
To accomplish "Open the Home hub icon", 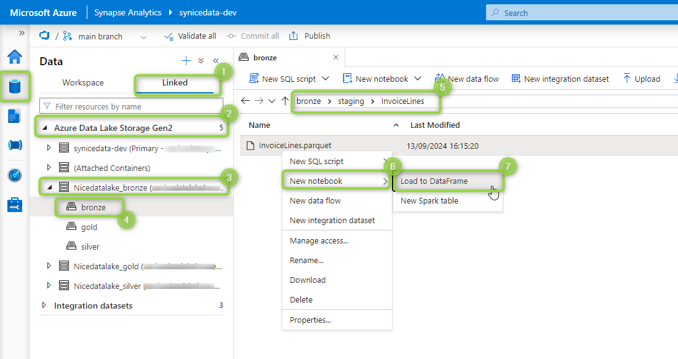I will [x=15, y=57].
